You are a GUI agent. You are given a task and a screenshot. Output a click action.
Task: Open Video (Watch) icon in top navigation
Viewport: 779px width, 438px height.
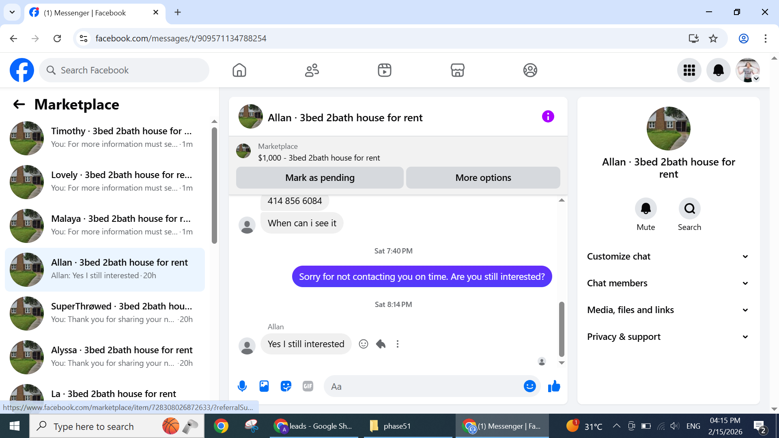coord(385,70)
